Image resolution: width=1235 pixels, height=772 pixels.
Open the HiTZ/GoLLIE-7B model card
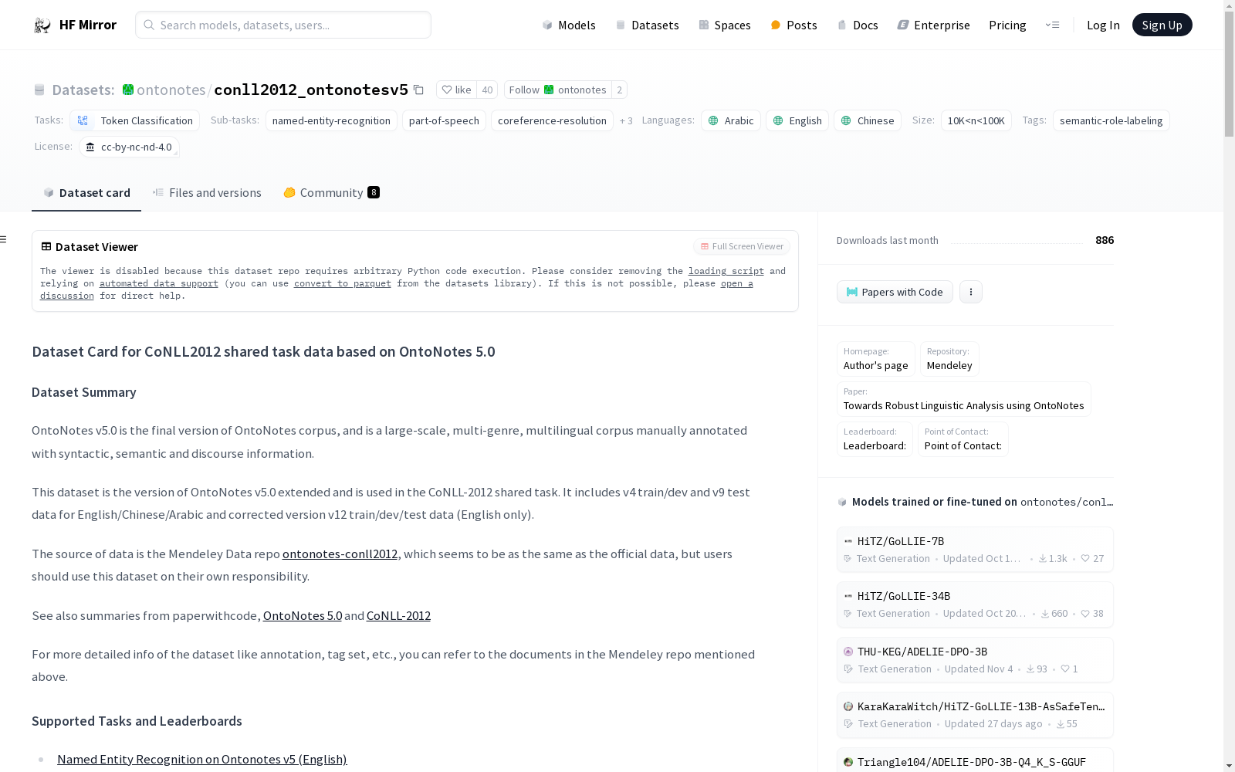tap(975, 550)
